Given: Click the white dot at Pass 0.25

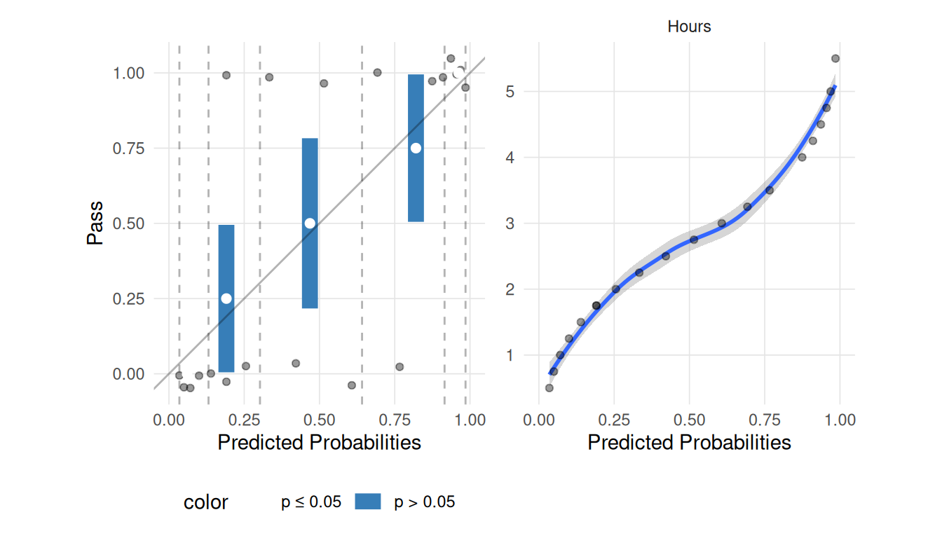Looking at the screenshot, I should tap(226, 298).
